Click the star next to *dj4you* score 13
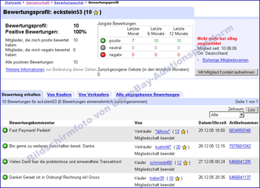Viewport: 260px width, 188px height. click(183, 131)
